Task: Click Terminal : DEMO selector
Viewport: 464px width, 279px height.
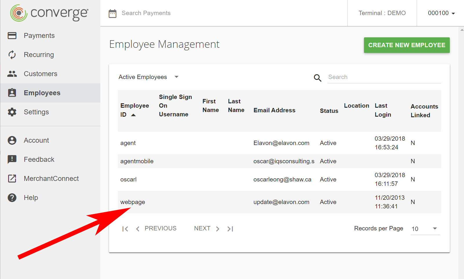Action: pos(382,13)
